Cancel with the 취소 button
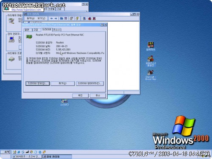The image size is (212, 159). [x=98, y=95]
